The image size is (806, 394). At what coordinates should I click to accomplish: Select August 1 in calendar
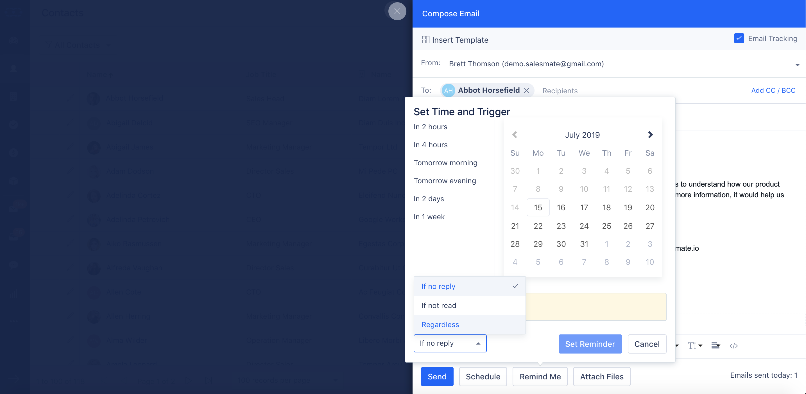coord(606,244)
